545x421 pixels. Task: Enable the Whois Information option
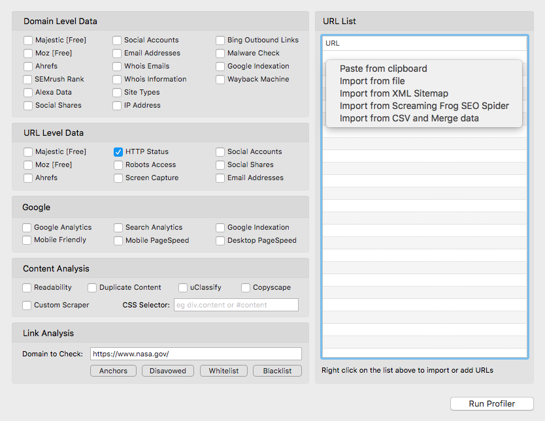pyautogui.click(x=118, y=79)
